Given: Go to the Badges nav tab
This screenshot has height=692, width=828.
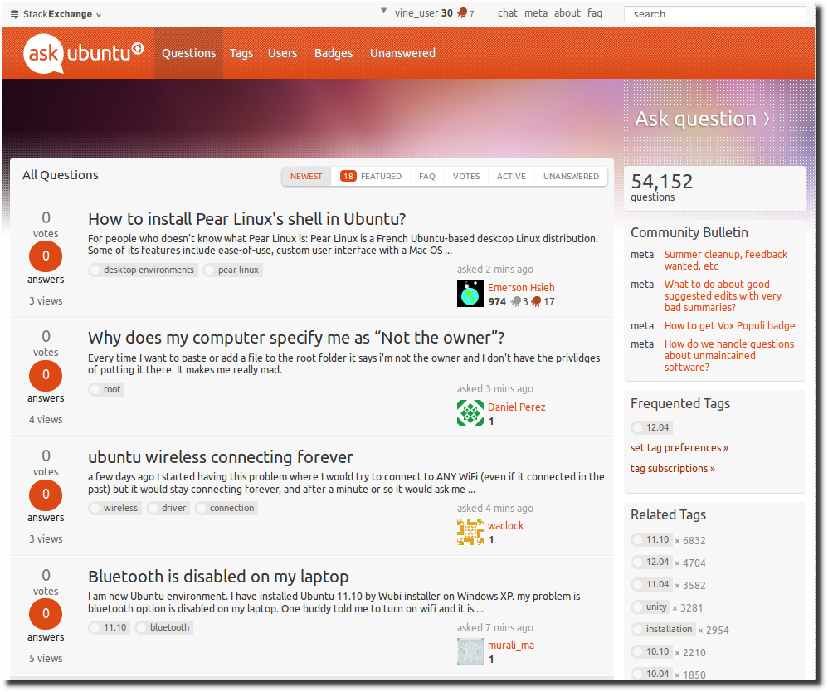Looking at the screenshot, I should click(334, 53).
